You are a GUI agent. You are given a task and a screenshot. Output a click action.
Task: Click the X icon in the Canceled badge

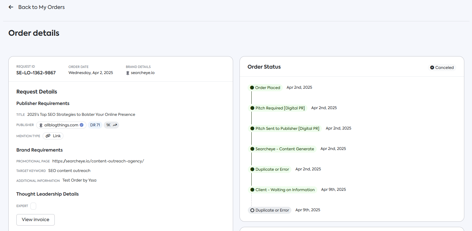(432, 68)
